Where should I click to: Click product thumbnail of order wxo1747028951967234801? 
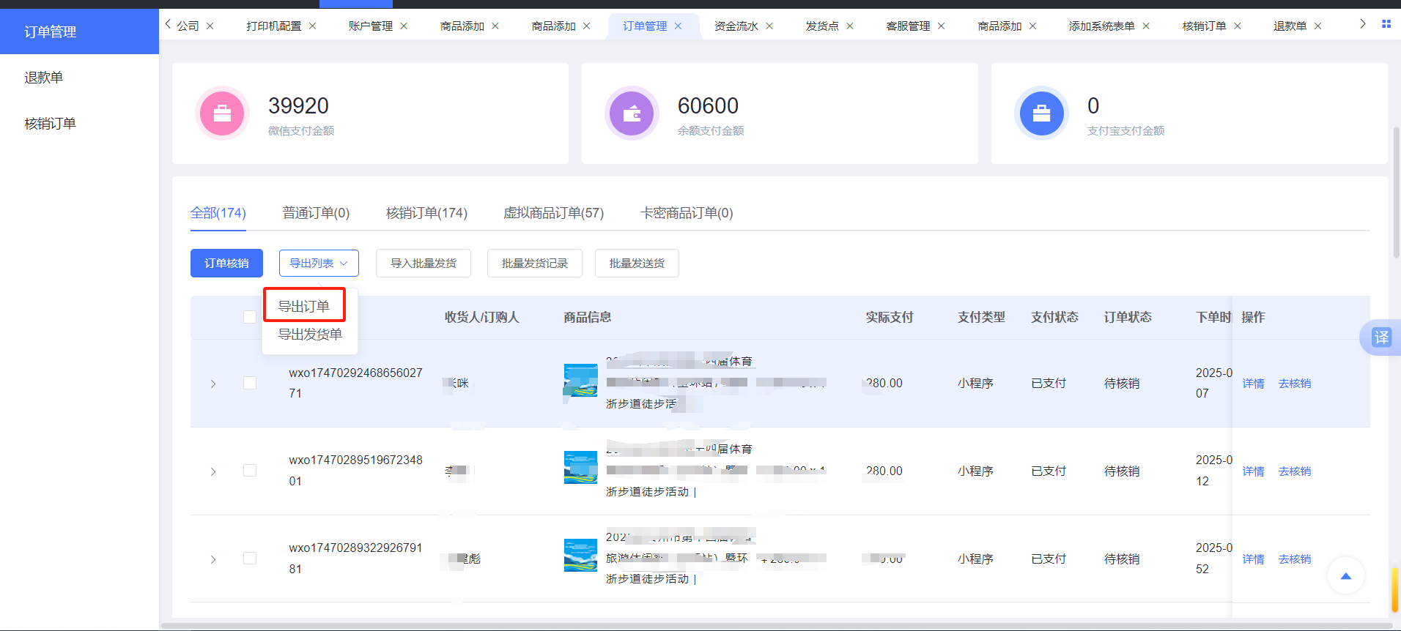pos(580,468)
